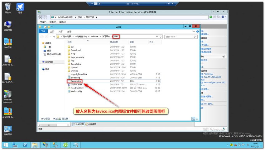Image resolution: width=265 pixels, height=150 pixels.
Task: Click the 修改日期 column header
Action: tap(114, 42)
